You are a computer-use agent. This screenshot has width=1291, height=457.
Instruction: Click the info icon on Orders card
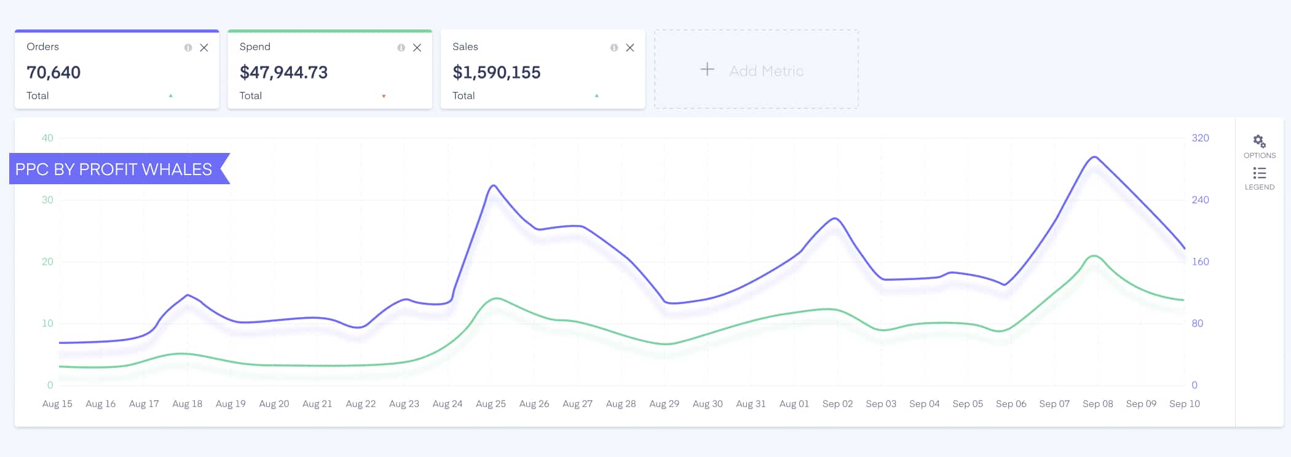pos(188,48)
